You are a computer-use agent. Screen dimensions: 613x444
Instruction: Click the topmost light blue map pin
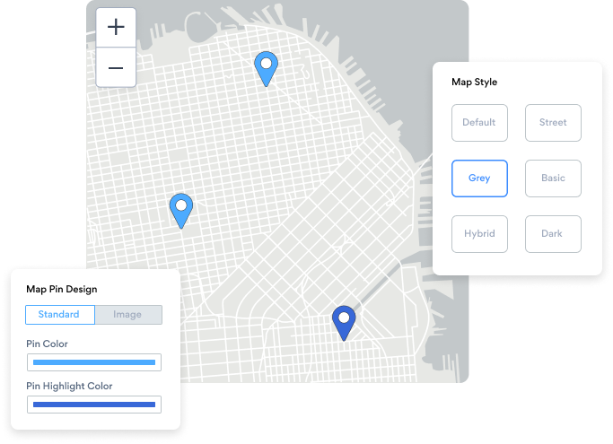pyautogui.click(x=266, y=67)
